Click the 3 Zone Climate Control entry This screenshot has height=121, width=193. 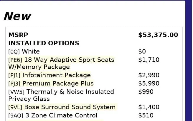point(61,115)
